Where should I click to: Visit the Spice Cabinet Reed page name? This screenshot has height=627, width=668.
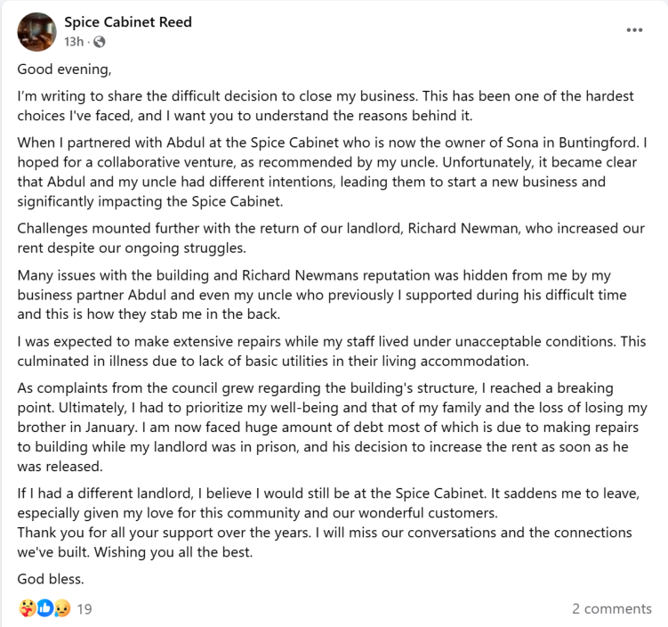click(x=128, y=22)
